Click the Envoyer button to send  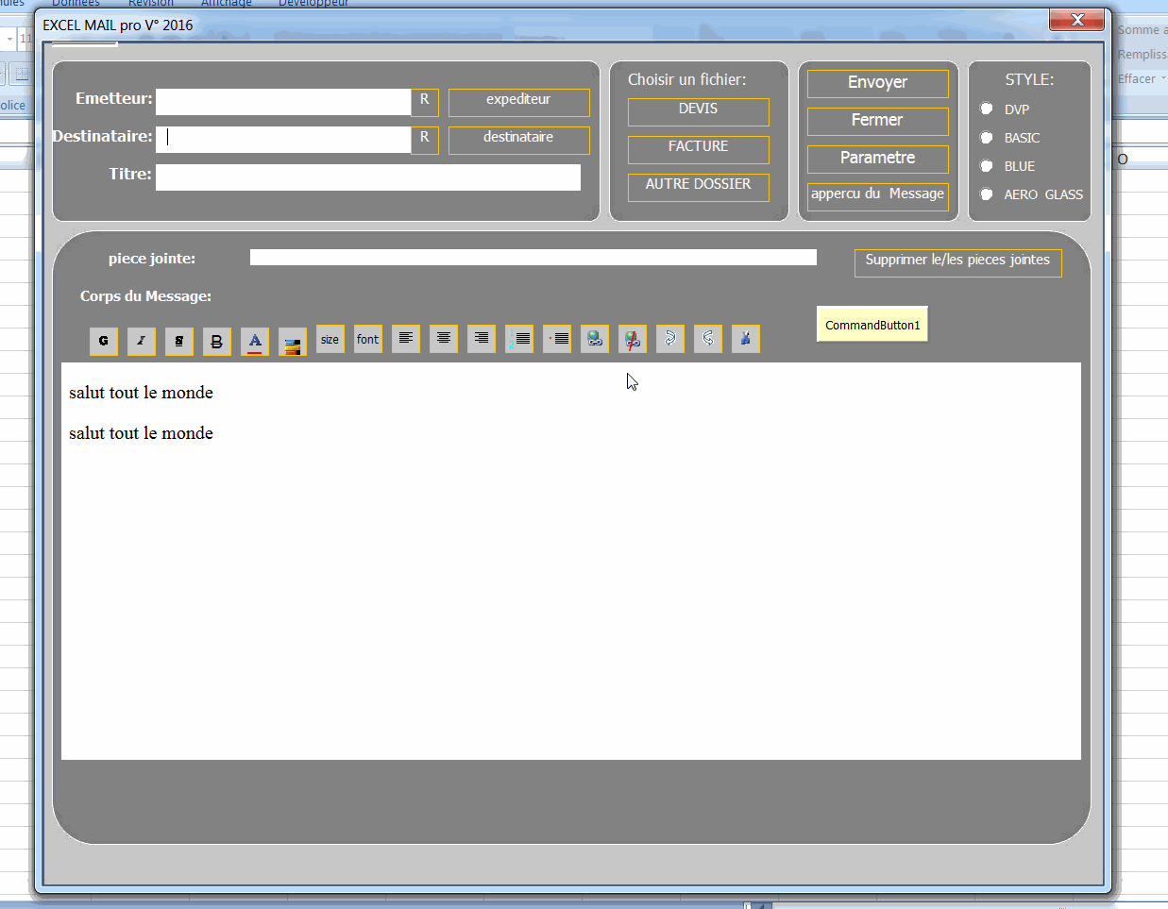pyautogui.click(x=877, y=83)
